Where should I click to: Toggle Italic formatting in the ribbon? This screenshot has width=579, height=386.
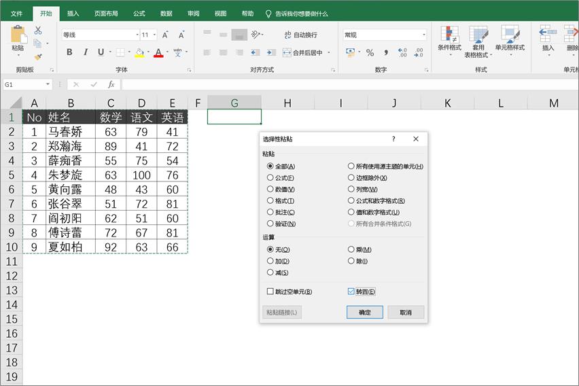click(86, 52)
